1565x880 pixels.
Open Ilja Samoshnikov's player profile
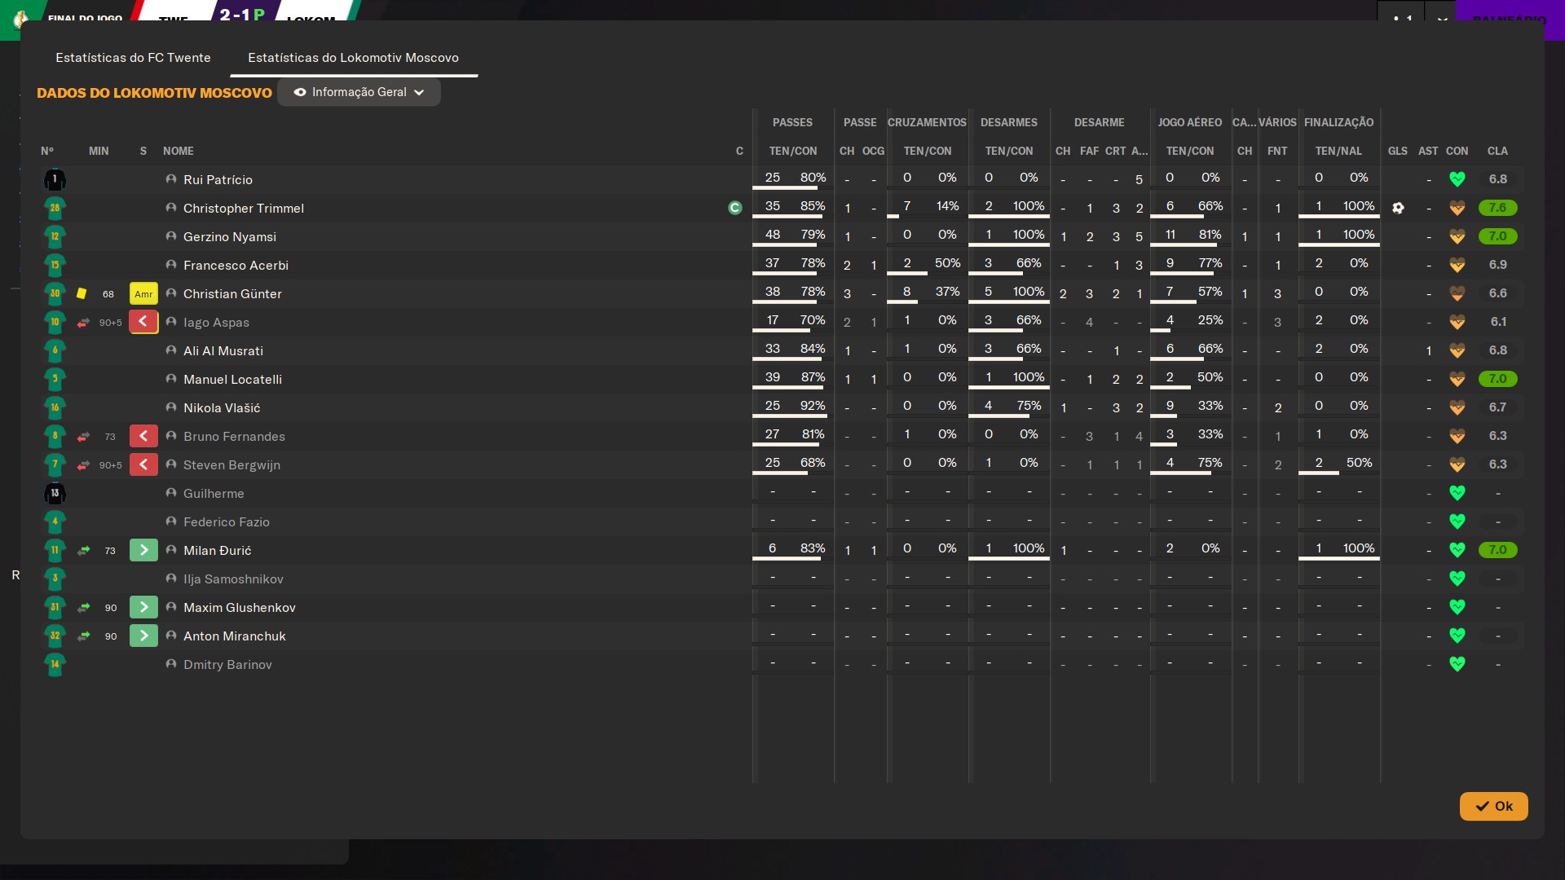pos(233,579)
